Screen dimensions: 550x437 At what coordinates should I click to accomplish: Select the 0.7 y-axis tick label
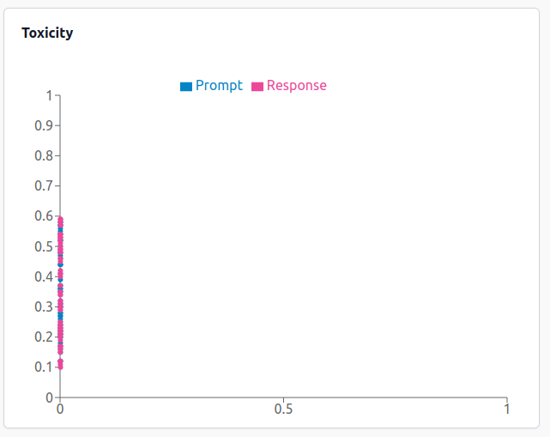click(x=44, y=185)
